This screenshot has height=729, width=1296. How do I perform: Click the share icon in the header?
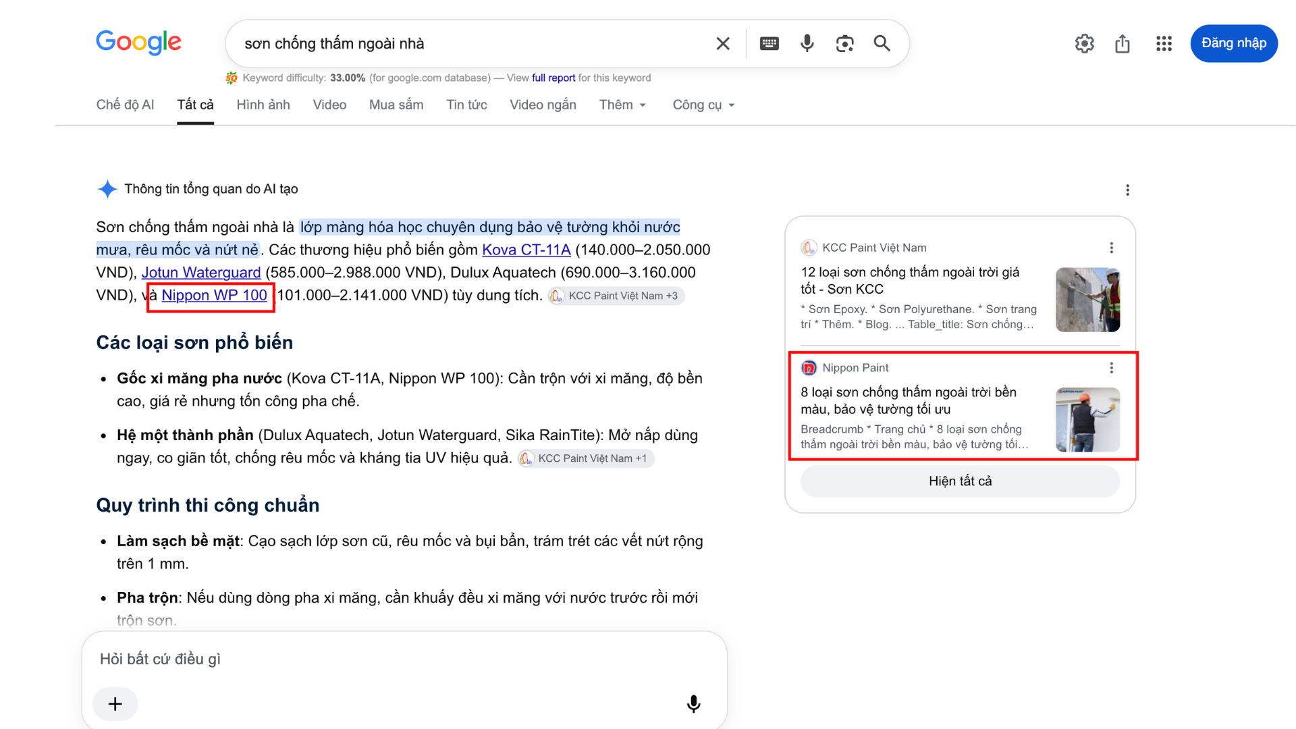(x=1123, y=44)
